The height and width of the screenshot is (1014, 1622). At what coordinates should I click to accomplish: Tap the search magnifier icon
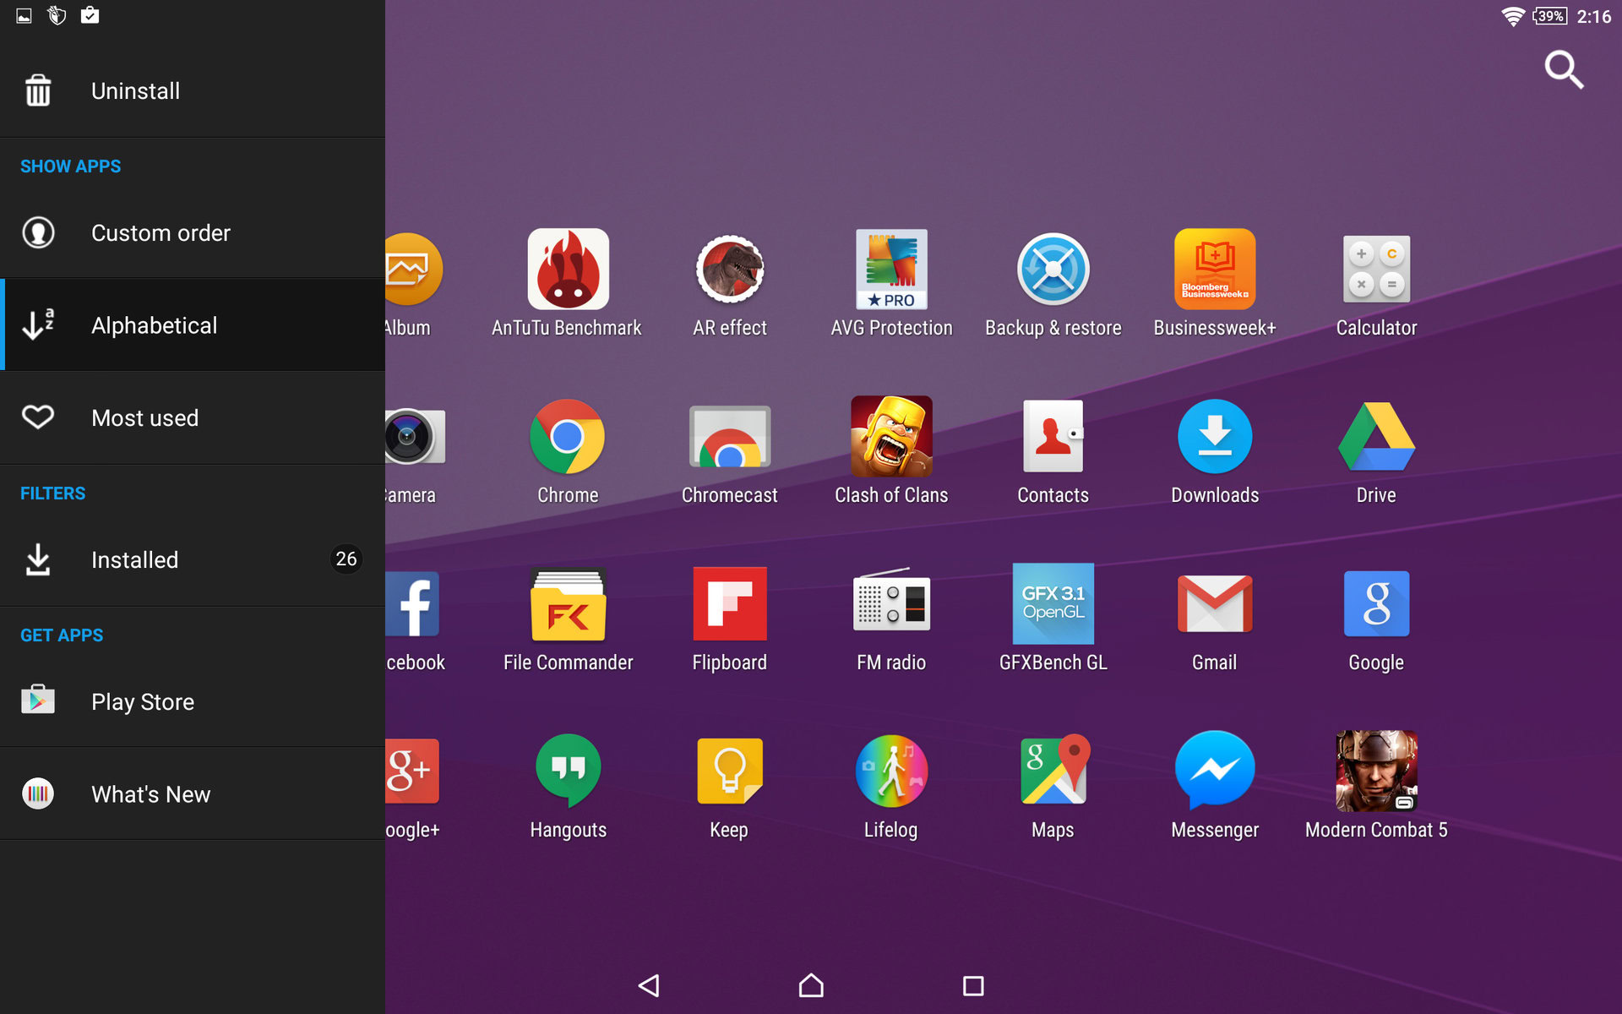coord(1563,69)
